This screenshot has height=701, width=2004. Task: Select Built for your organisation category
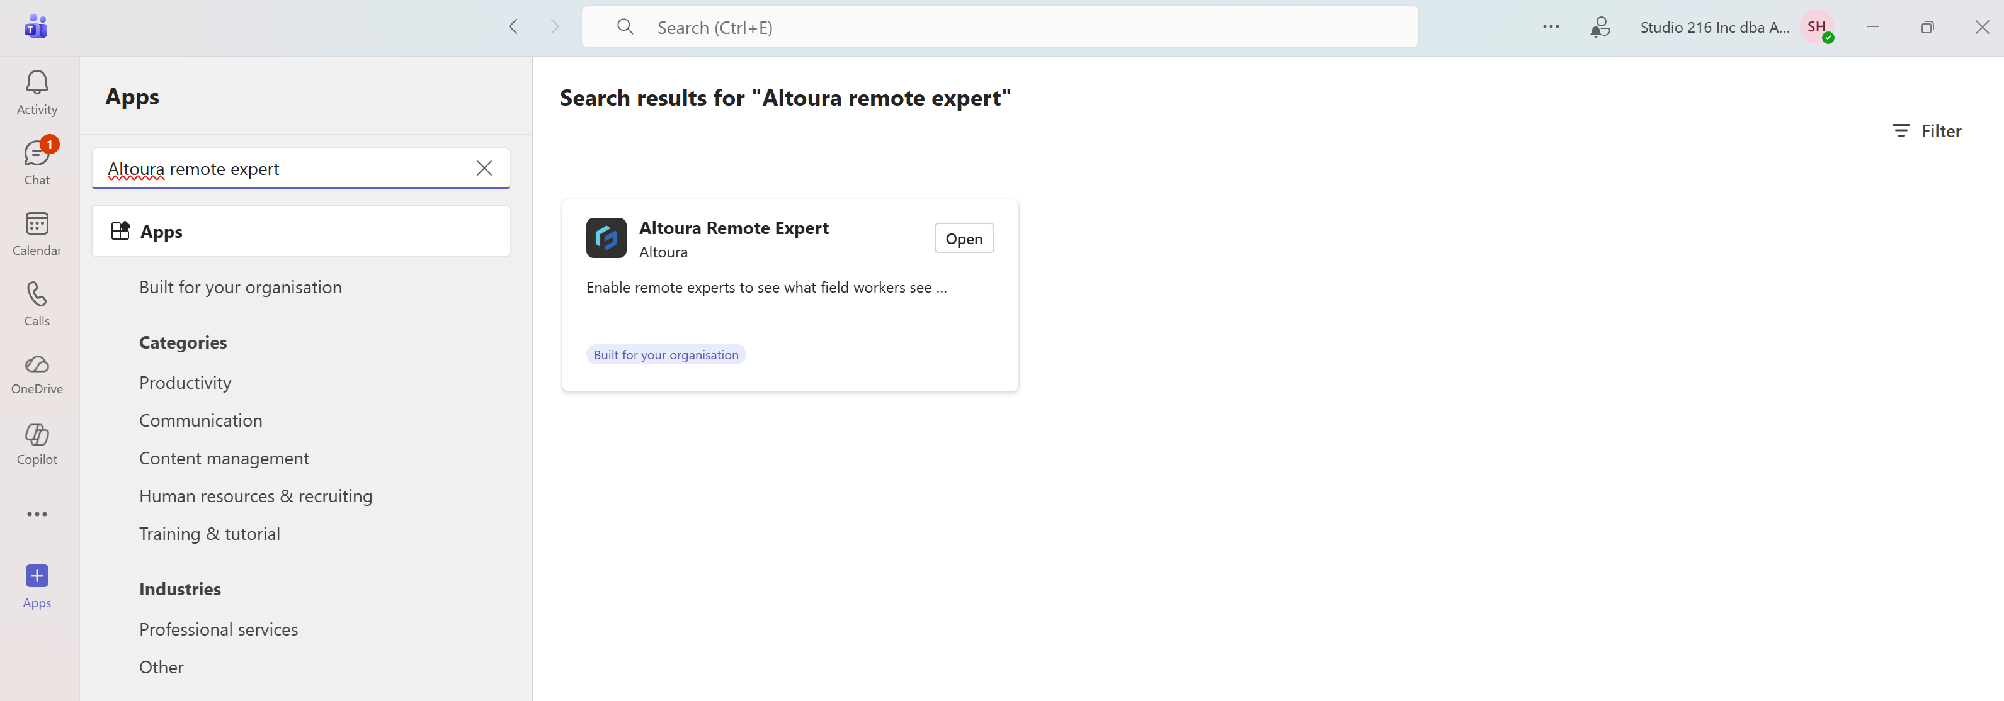241,288
